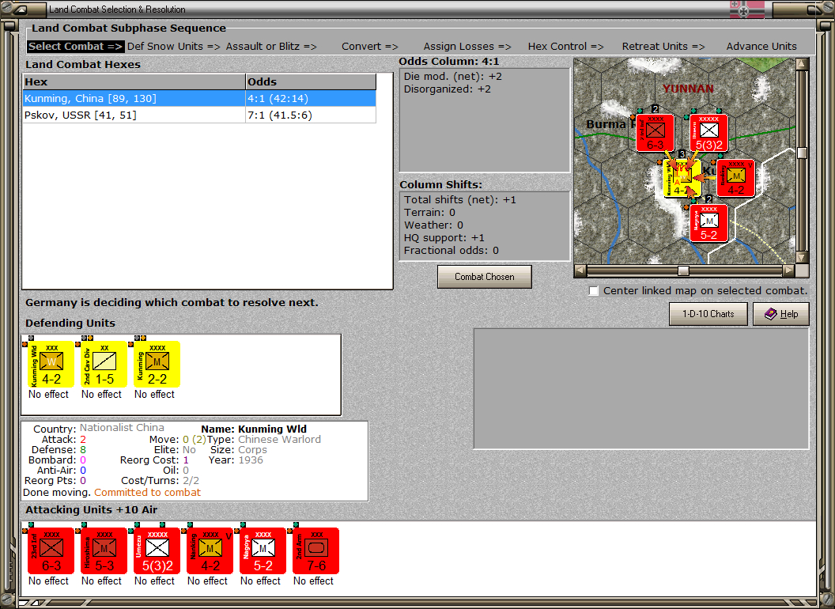Click the Hex column header

(x=134, y=82)
